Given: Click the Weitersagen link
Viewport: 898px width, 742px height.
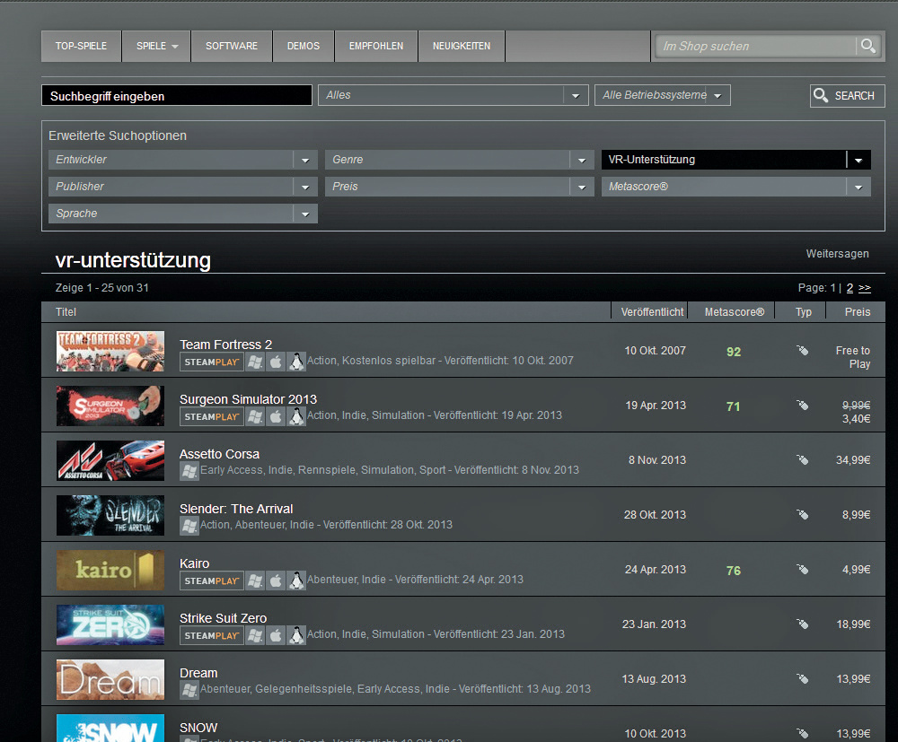Looking at the screenshot, I should tap(837, 253).
